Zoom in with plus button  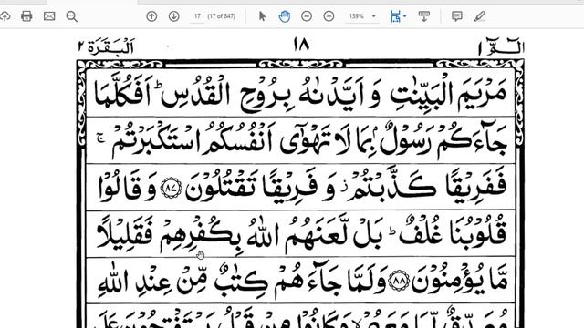[328, 16]
